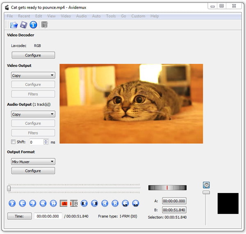Increase the Shift value with the up stepper
The image size is (246, 234).
pyautogui.click(x=46, y=140)
